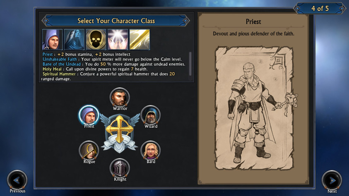Click the Select Your Character Class header

click(x=116, y=21)
